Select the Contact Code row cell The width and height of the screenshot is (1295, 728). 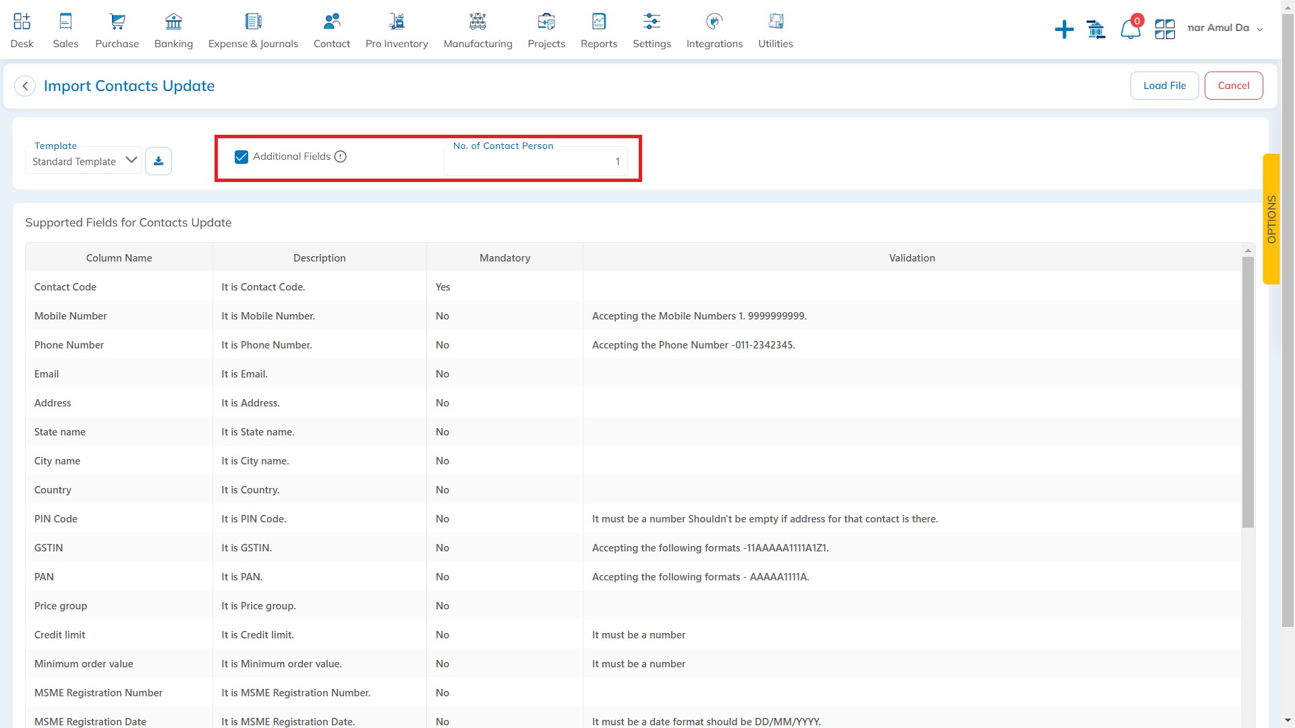[x=119, y=287]
